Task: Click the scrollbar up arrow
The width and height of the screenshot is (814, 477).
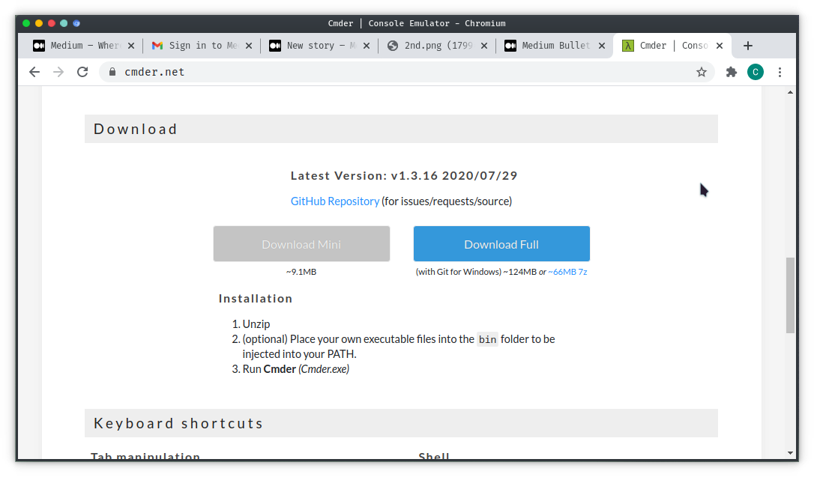Action: click(x=790, y=92)
